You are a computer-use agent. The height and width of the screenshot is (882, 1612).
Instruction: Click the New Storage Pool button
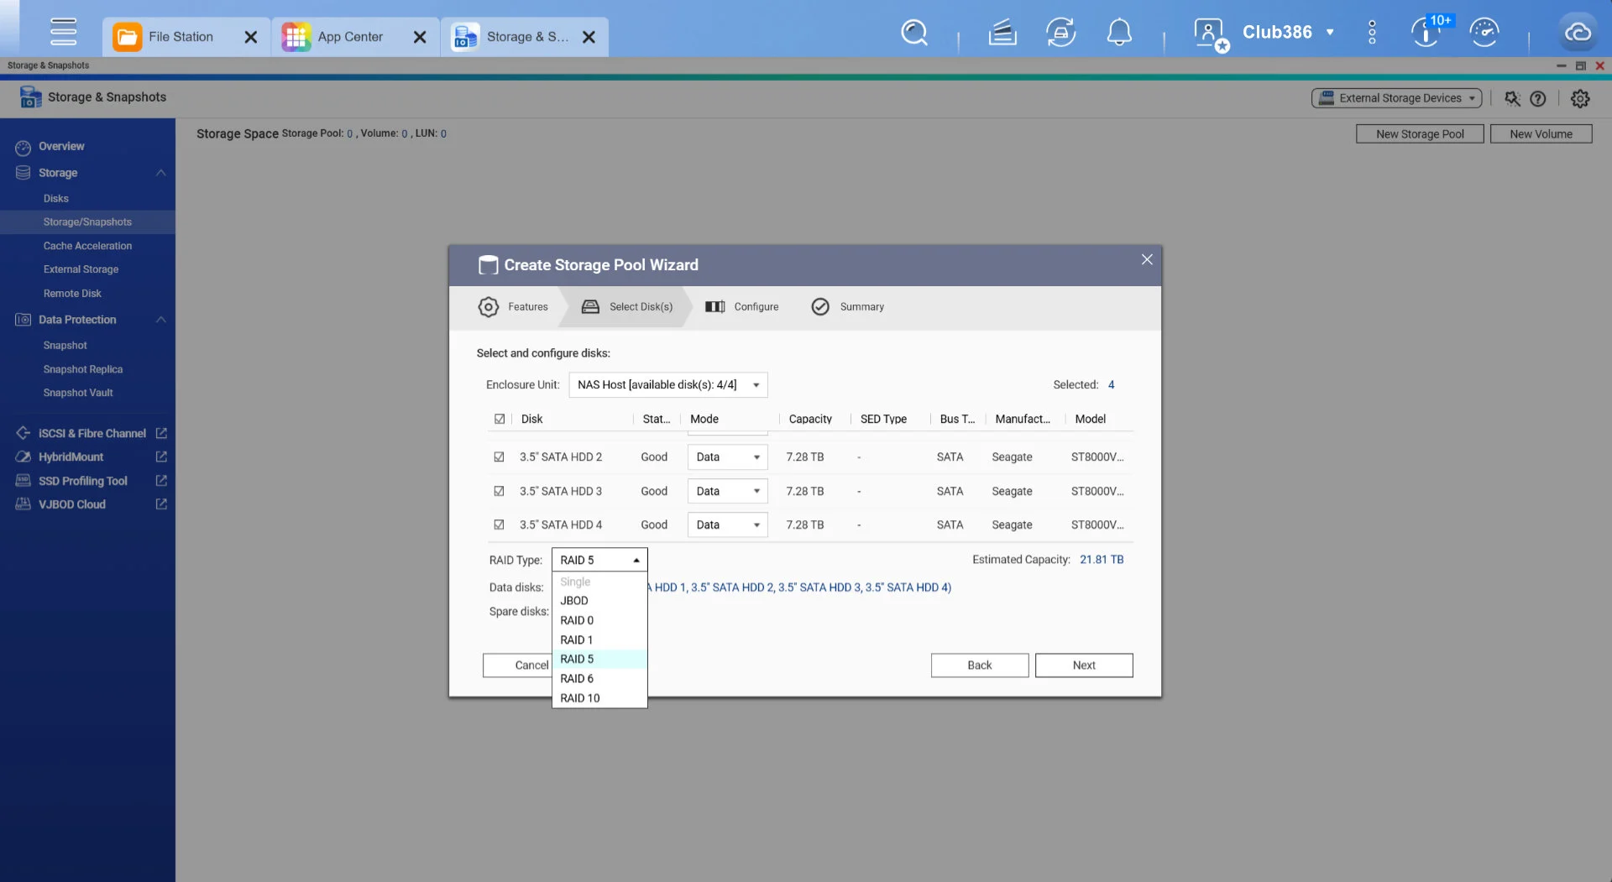point(1420,134)
